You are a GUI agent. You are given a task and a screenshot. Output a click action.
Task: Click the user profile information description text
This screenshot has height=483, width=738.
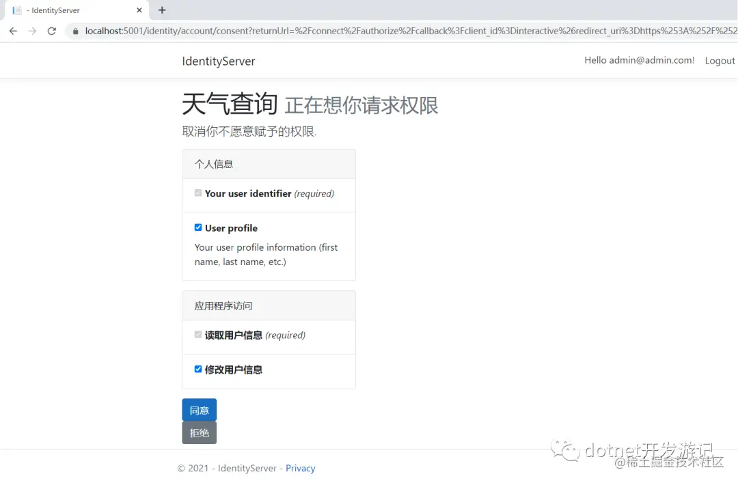(266, 254)
